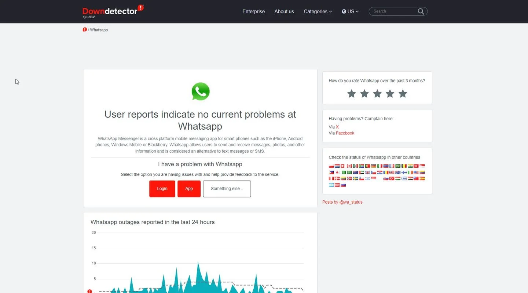Select the Romania flag
The image size is (528, 293).
tap(386, 173)
